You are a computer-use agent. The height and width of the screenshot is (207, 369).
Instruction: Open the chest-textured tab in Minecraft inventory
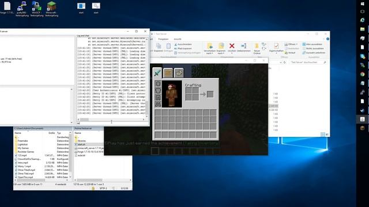point(168,73)
